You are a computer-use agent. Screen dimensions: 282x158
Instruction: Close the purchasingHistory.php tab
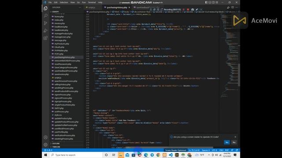click(x=129, y=7)
